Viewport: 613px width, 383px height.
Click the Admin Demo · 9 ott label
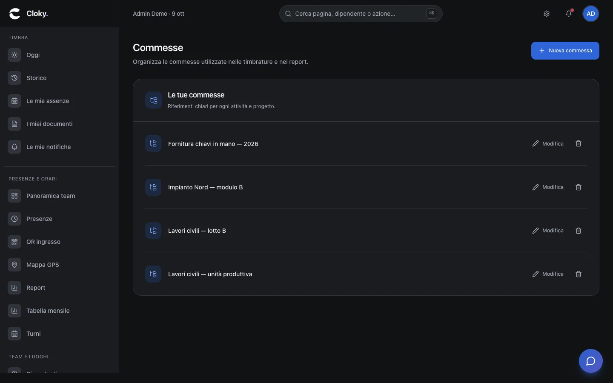pos(158,14)
